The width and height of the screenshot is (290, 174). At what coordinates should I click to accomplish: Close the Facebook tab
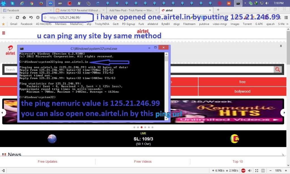click(51, 10)
